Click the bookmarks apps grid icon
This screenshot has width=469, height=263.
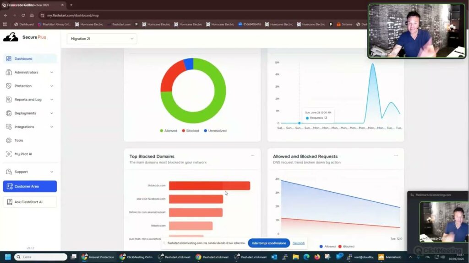(5, 25)
